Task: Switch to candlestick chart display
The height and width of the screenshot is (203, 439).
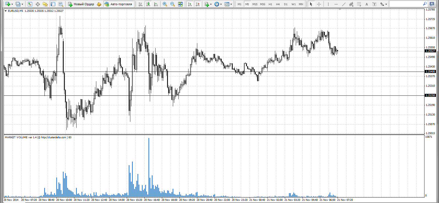Action: click(x=148, y=4)
